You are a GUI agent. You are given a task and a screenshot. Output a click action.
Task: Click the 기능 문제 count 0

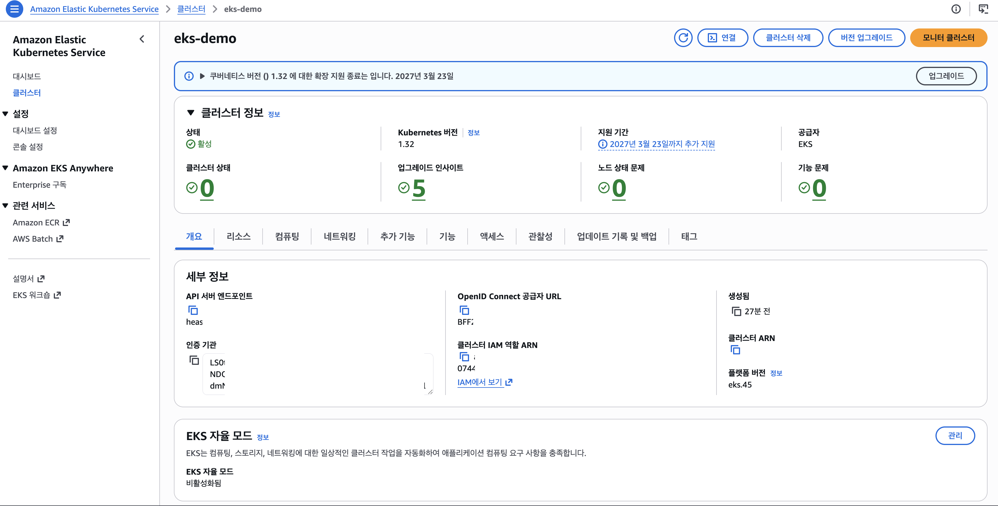819,189
